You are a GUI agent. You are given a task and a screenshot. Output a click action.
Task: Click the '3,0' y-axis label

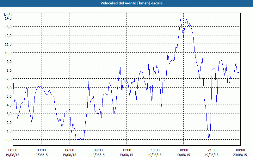[x=9, y=114]
